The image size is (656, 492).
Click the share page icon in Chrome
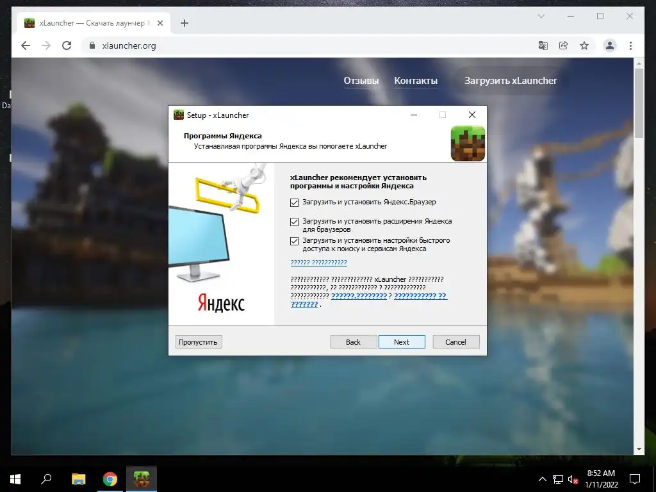[x=564, y=45]
